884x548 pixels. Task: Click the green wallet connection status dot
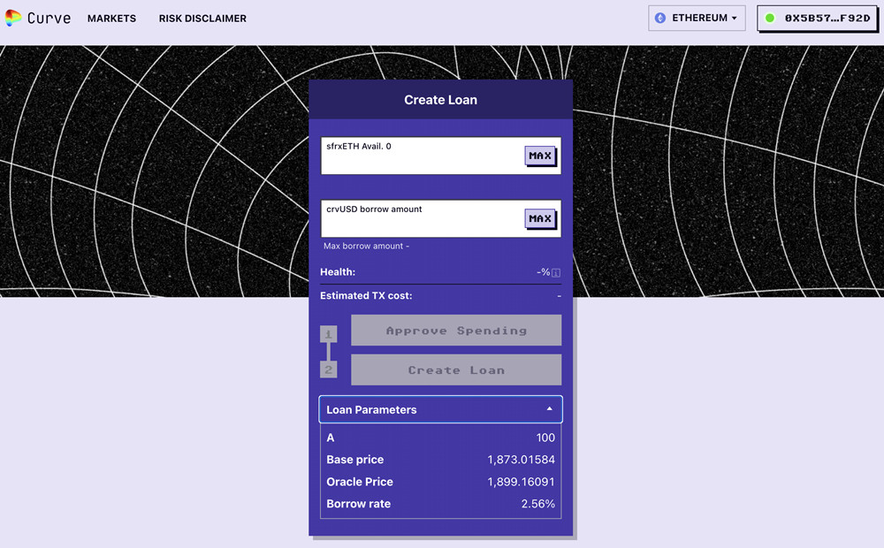(768, 18)
